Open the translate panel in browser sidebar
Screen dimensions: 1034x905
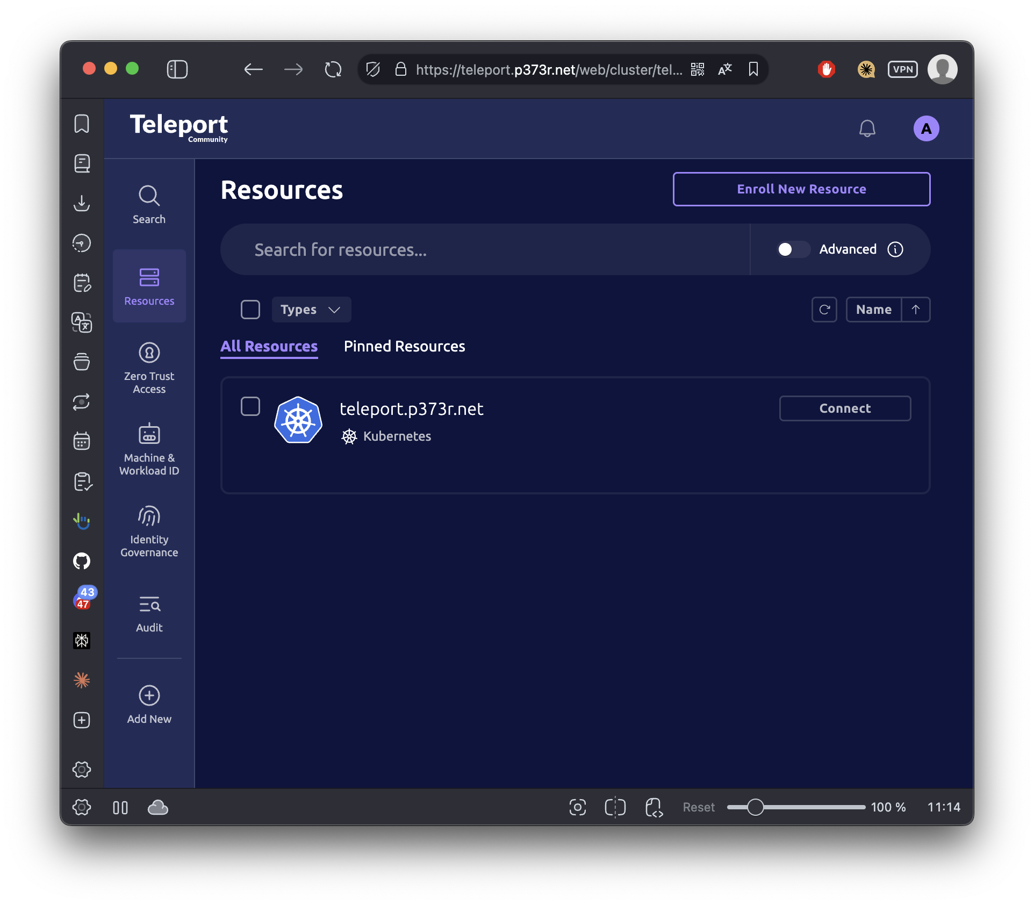[82, 322]
